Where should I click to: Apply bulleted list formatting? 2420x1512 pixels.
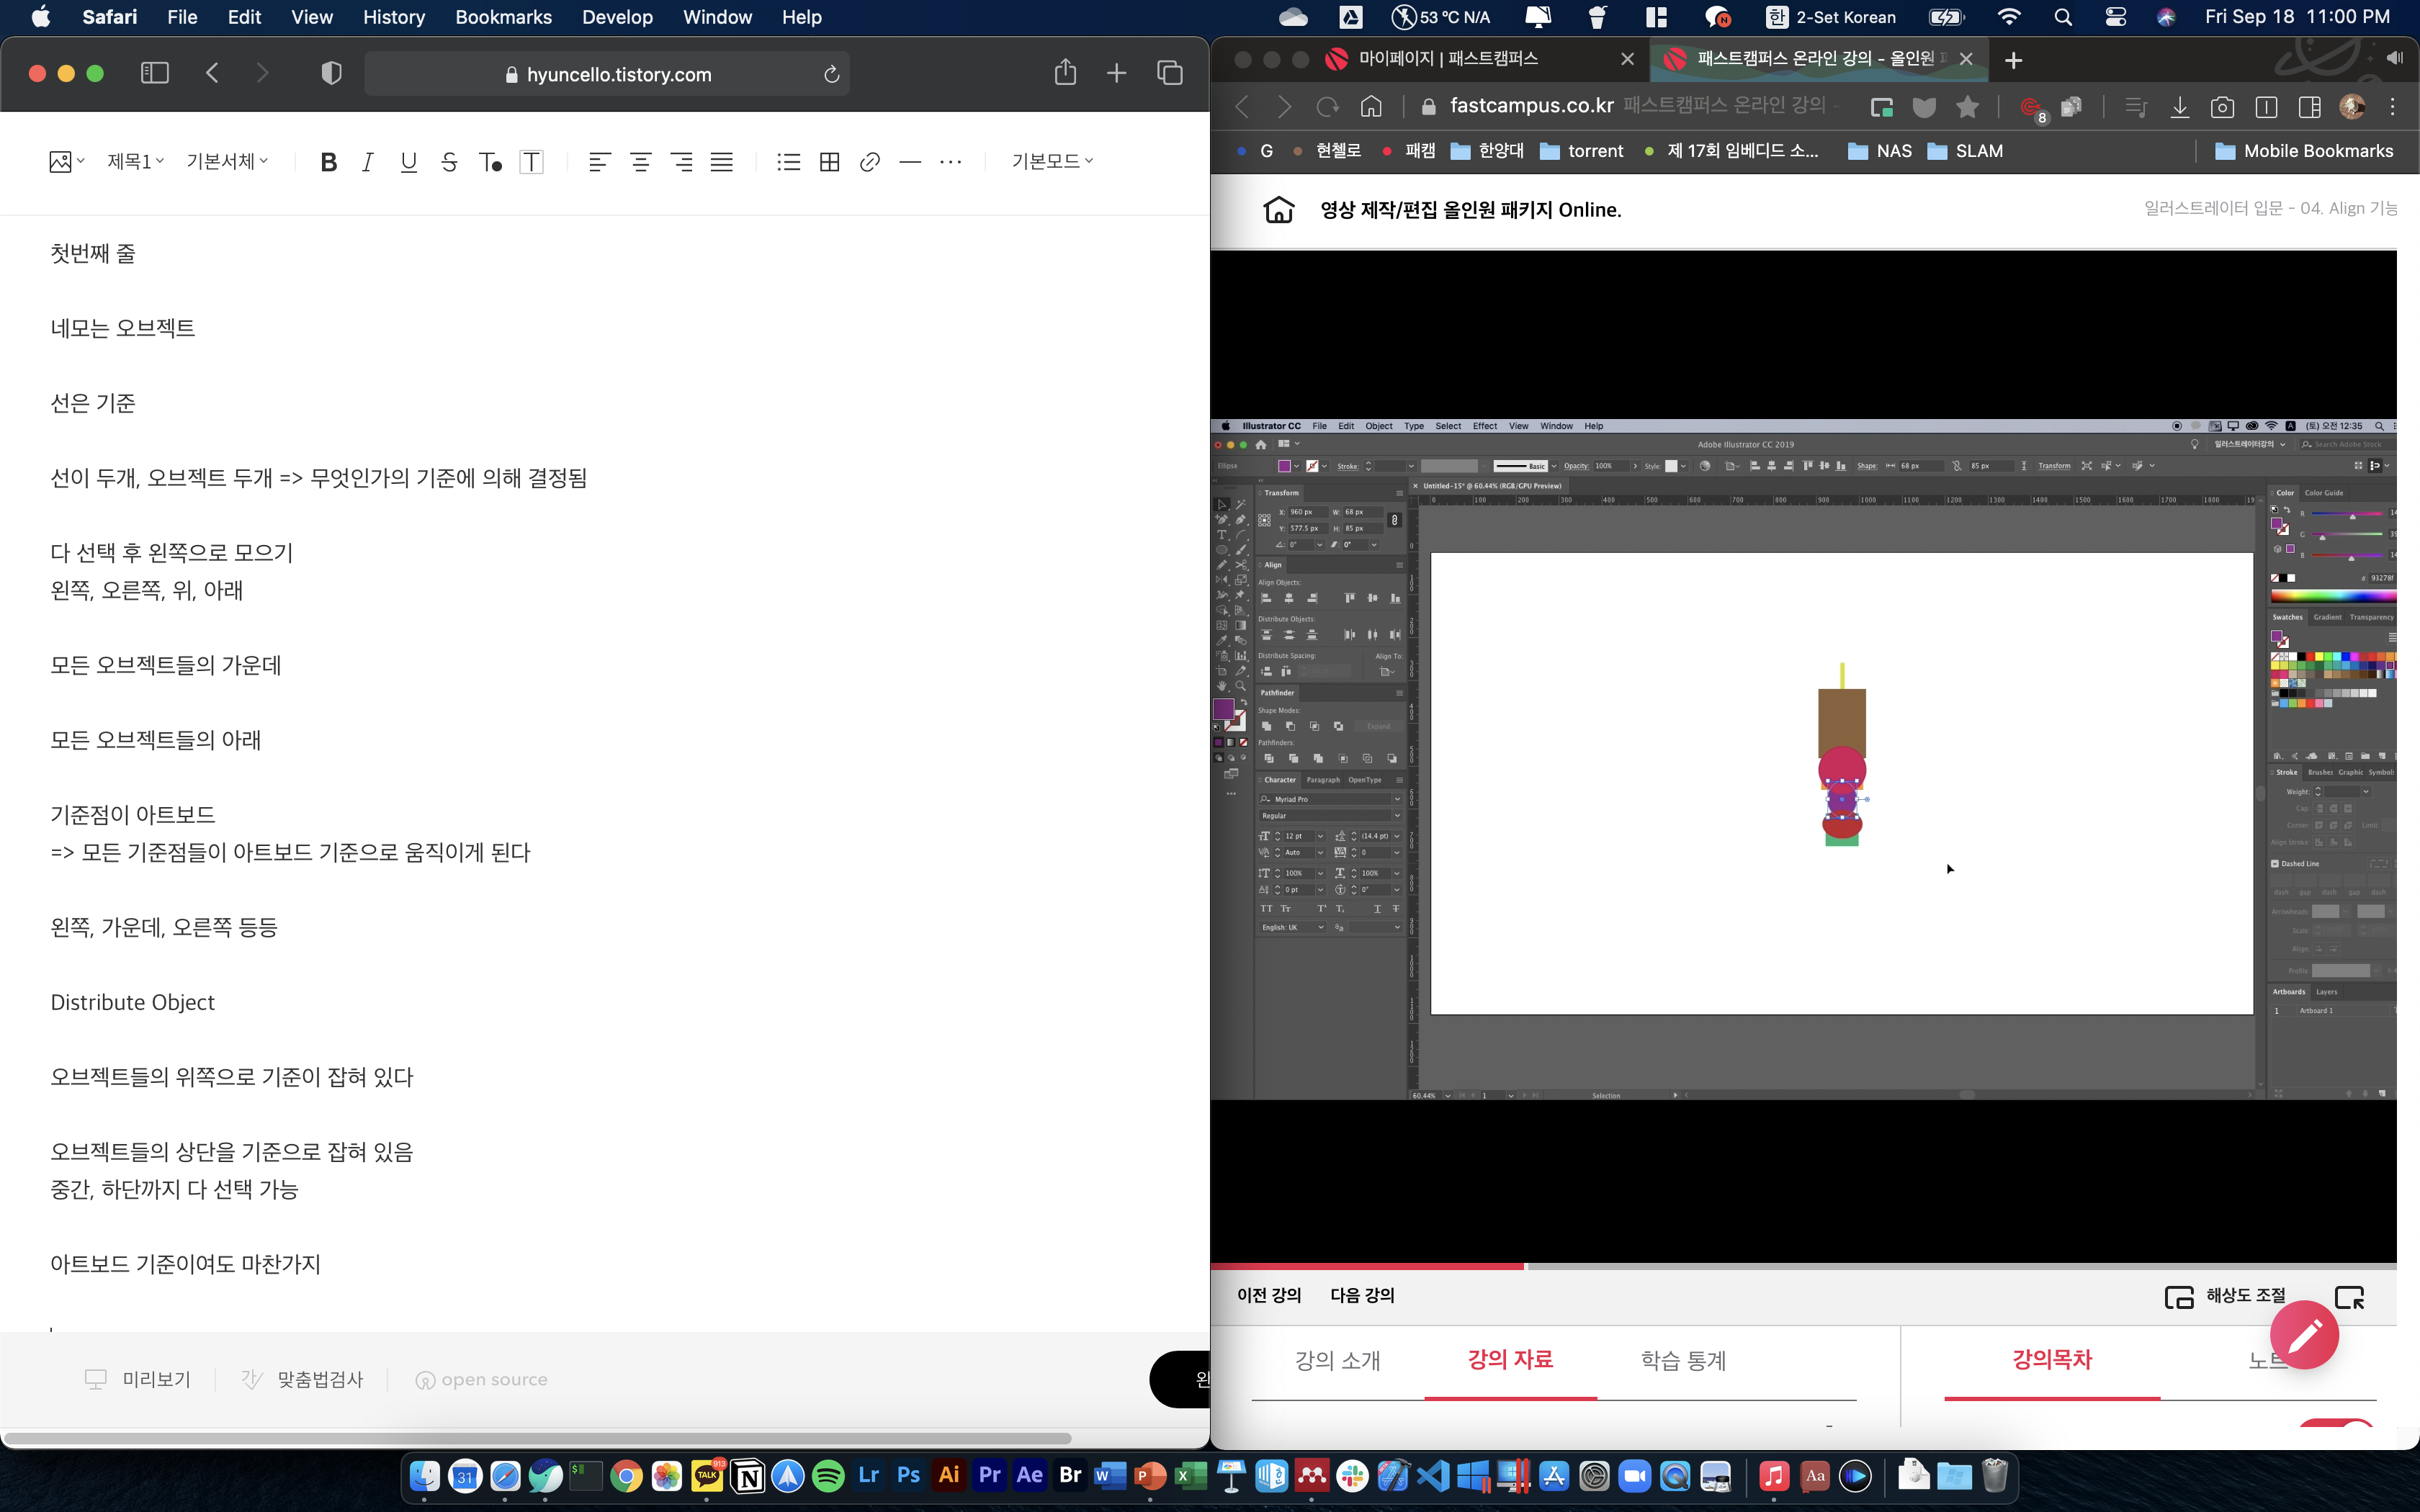[788, 162]
